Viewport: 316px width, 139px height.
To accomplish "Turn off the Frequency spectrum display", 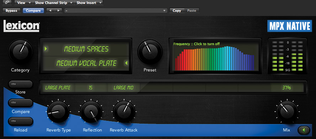I will point(215,56).
